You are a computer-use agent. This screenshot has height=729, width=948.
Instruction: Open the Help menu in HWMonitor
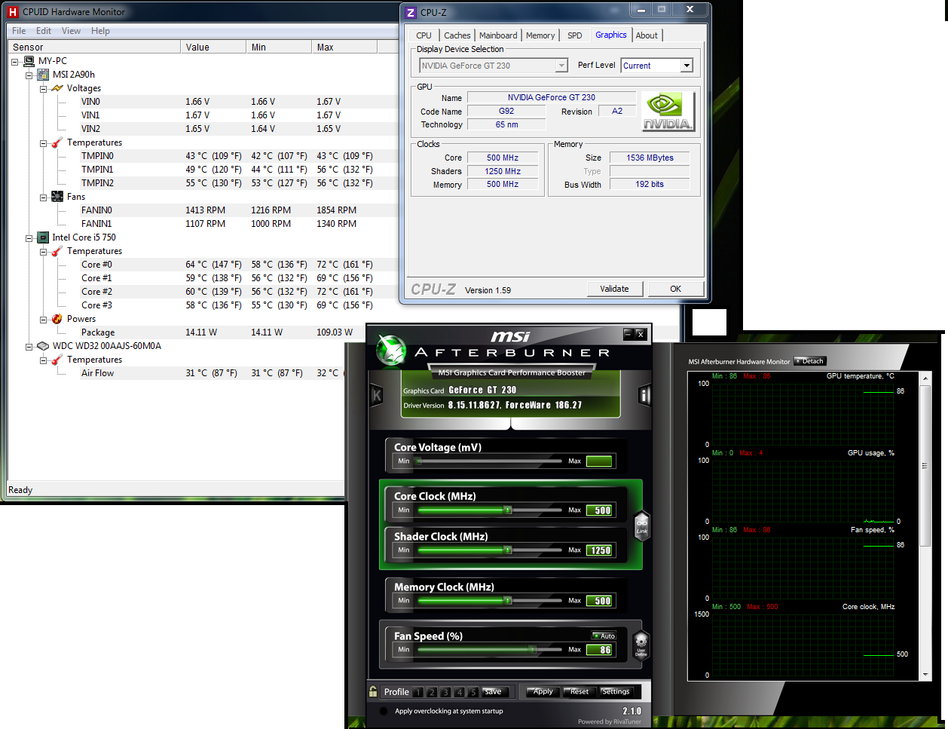[100, 31]
